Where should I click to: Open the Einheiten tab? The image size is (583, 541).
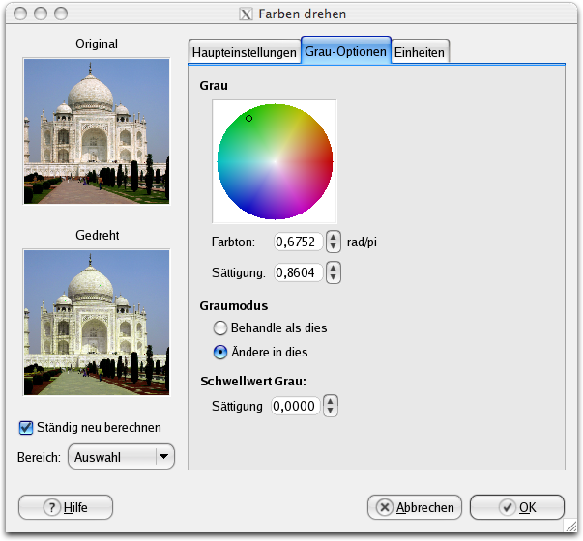click(420, 52)
